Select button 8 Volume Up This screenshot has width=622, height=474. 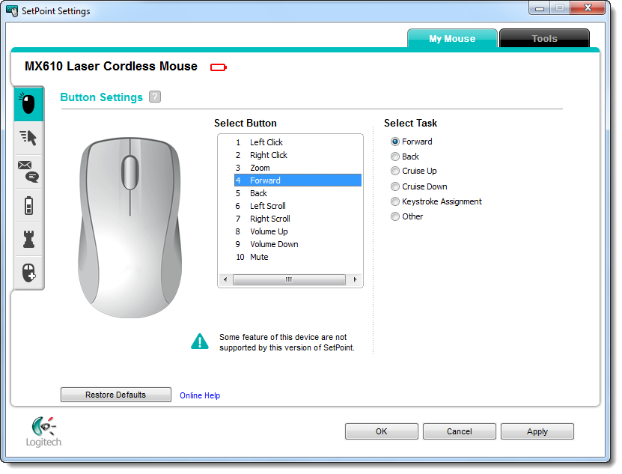coord(298,231)
